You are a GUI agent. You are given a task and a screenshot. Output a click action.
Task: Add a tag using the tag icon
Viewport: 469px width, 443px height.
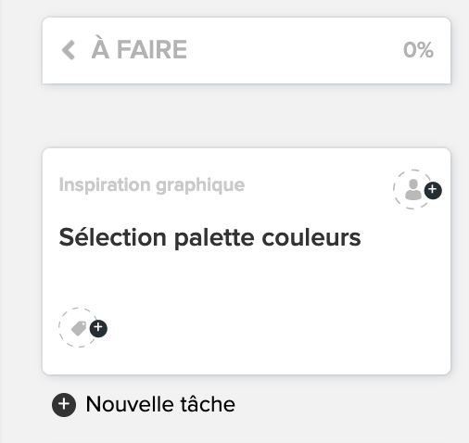tap(79, 328)
